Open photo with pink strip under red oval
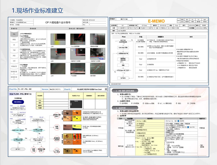Screen dimensions: 217x165 78,68
